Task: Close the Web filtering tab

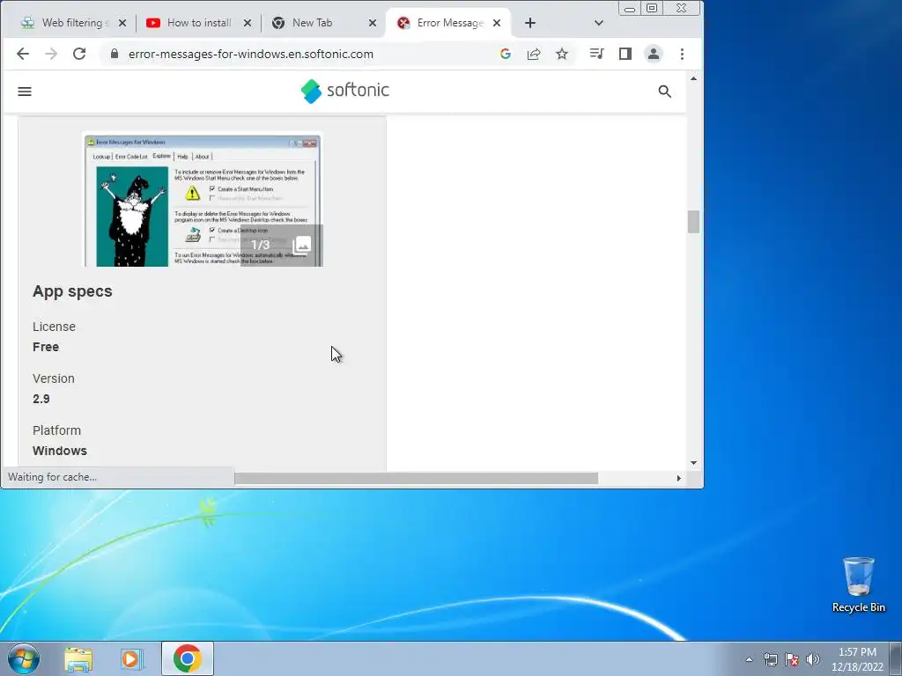Action: [x=122, y=23]
